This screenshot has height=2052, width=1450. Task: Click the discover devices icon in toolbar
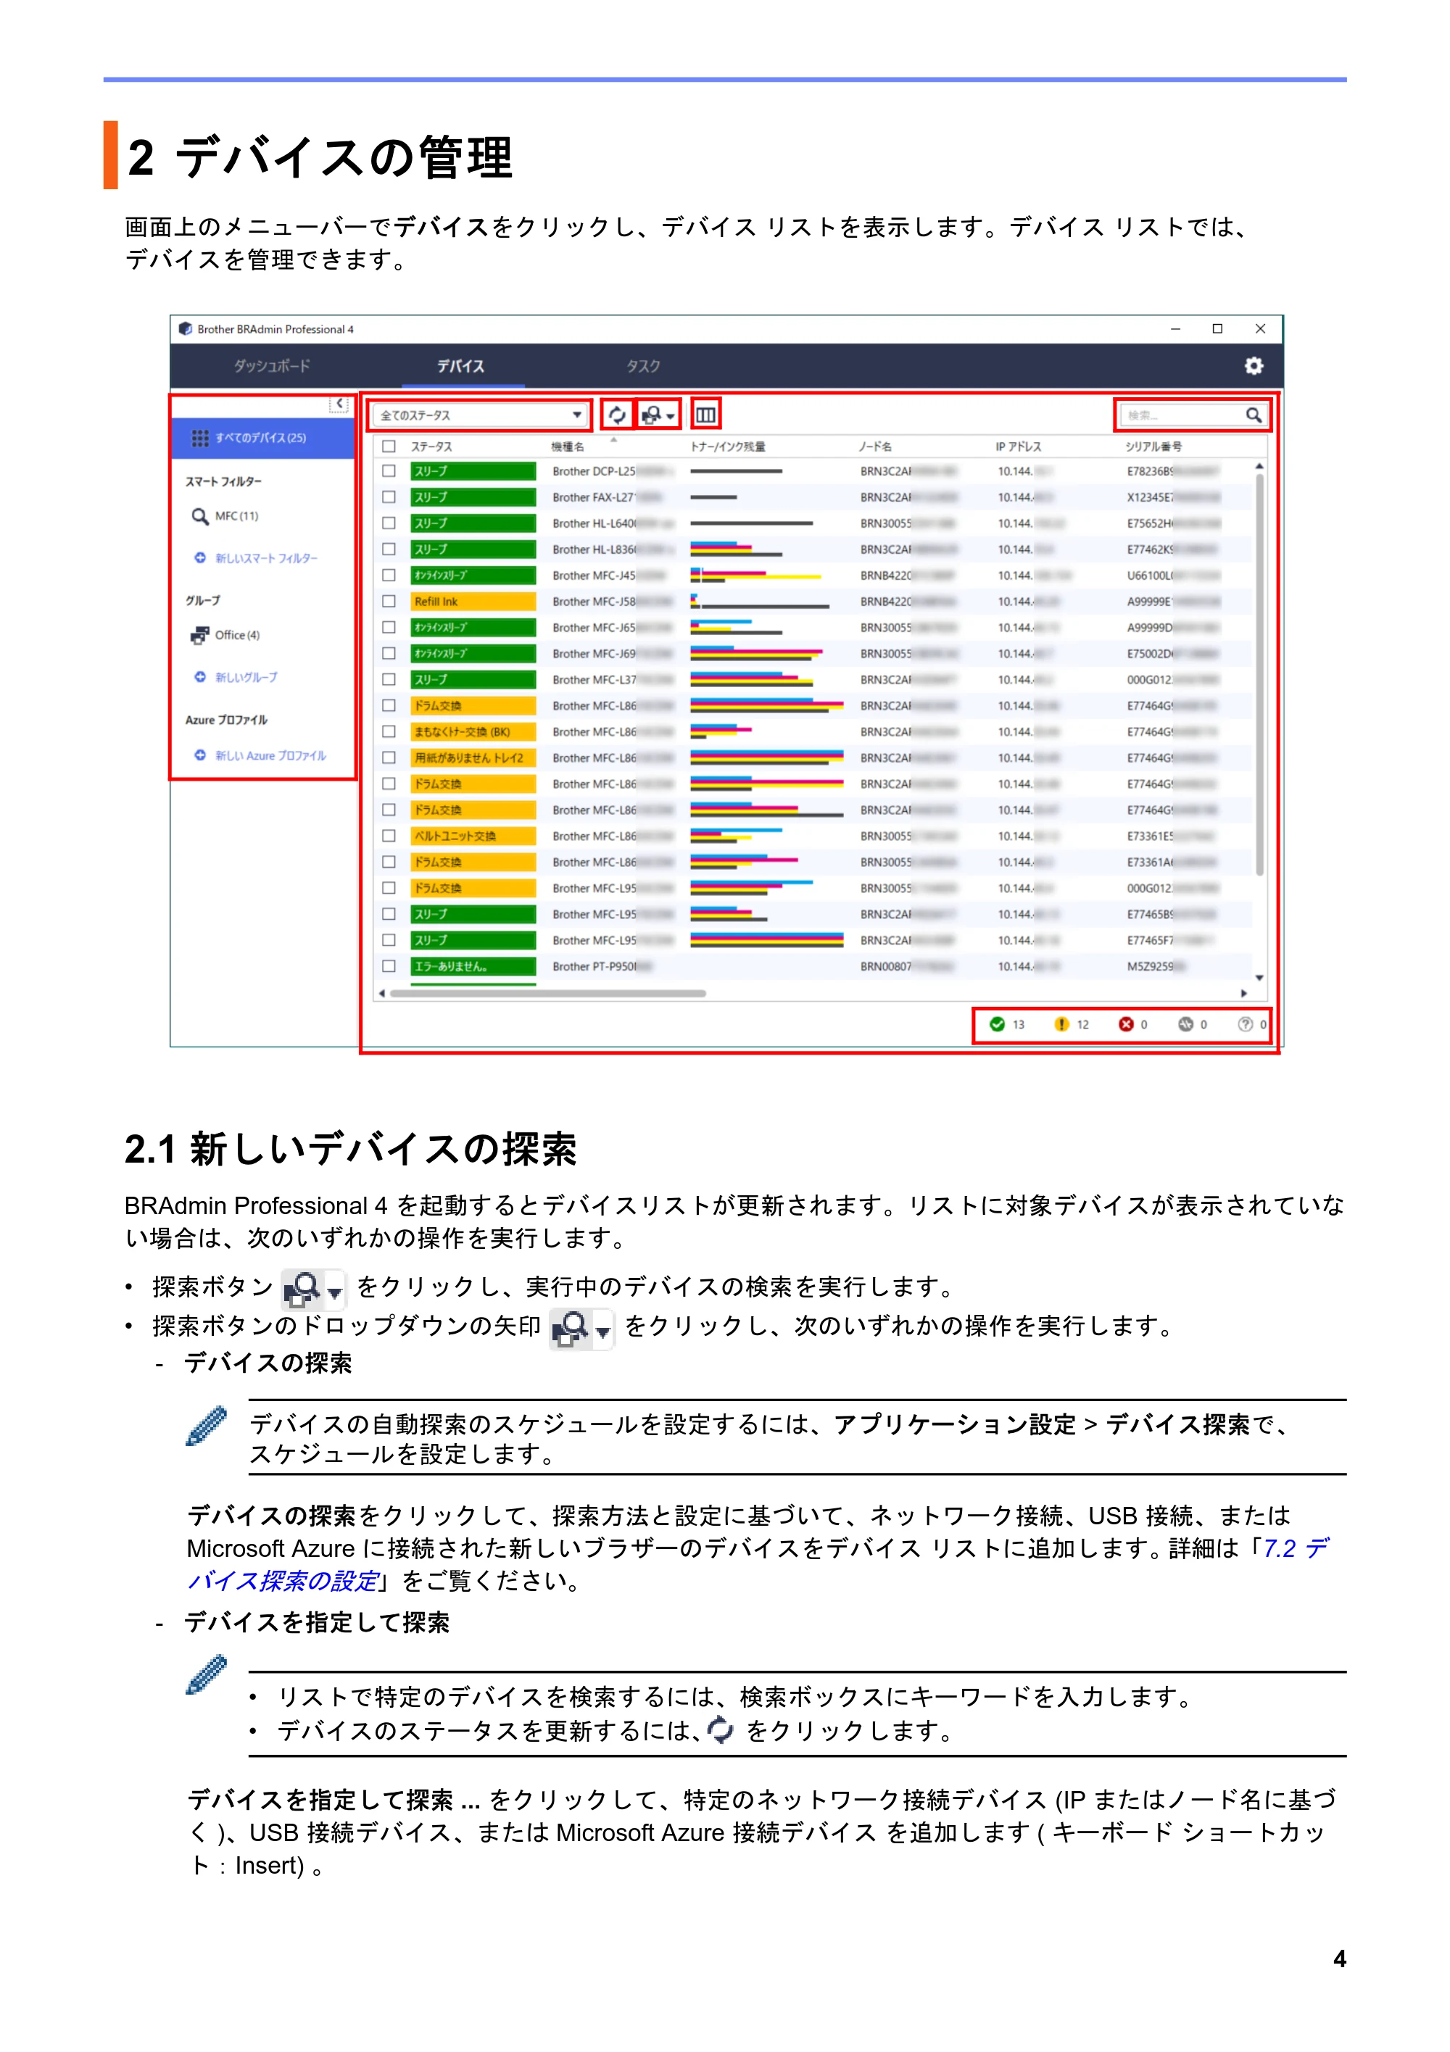652,415
